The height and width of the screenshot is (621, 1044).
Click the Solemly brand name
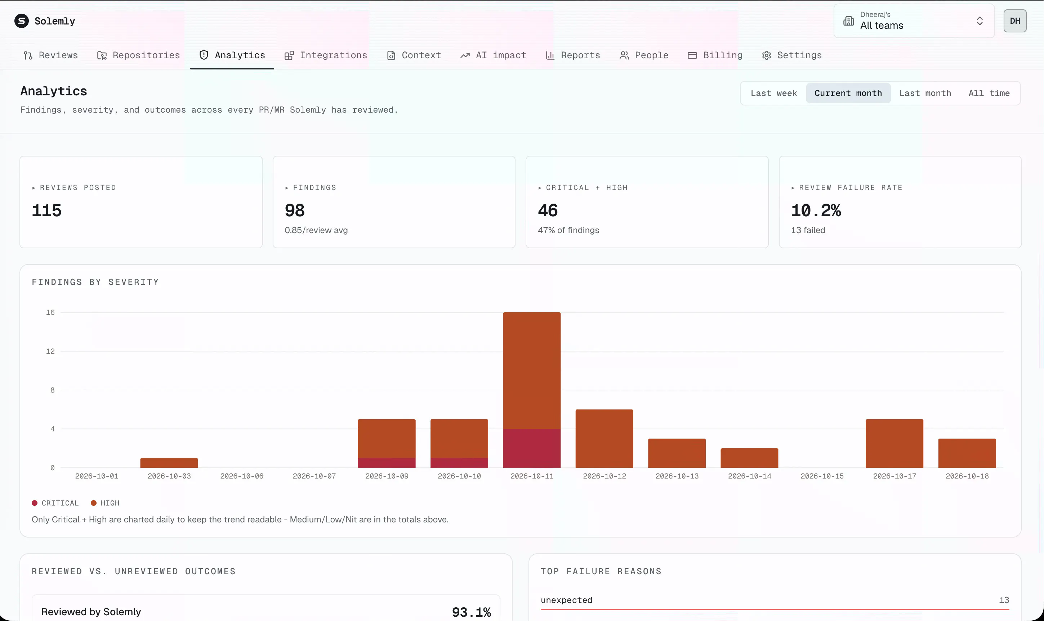55,21
